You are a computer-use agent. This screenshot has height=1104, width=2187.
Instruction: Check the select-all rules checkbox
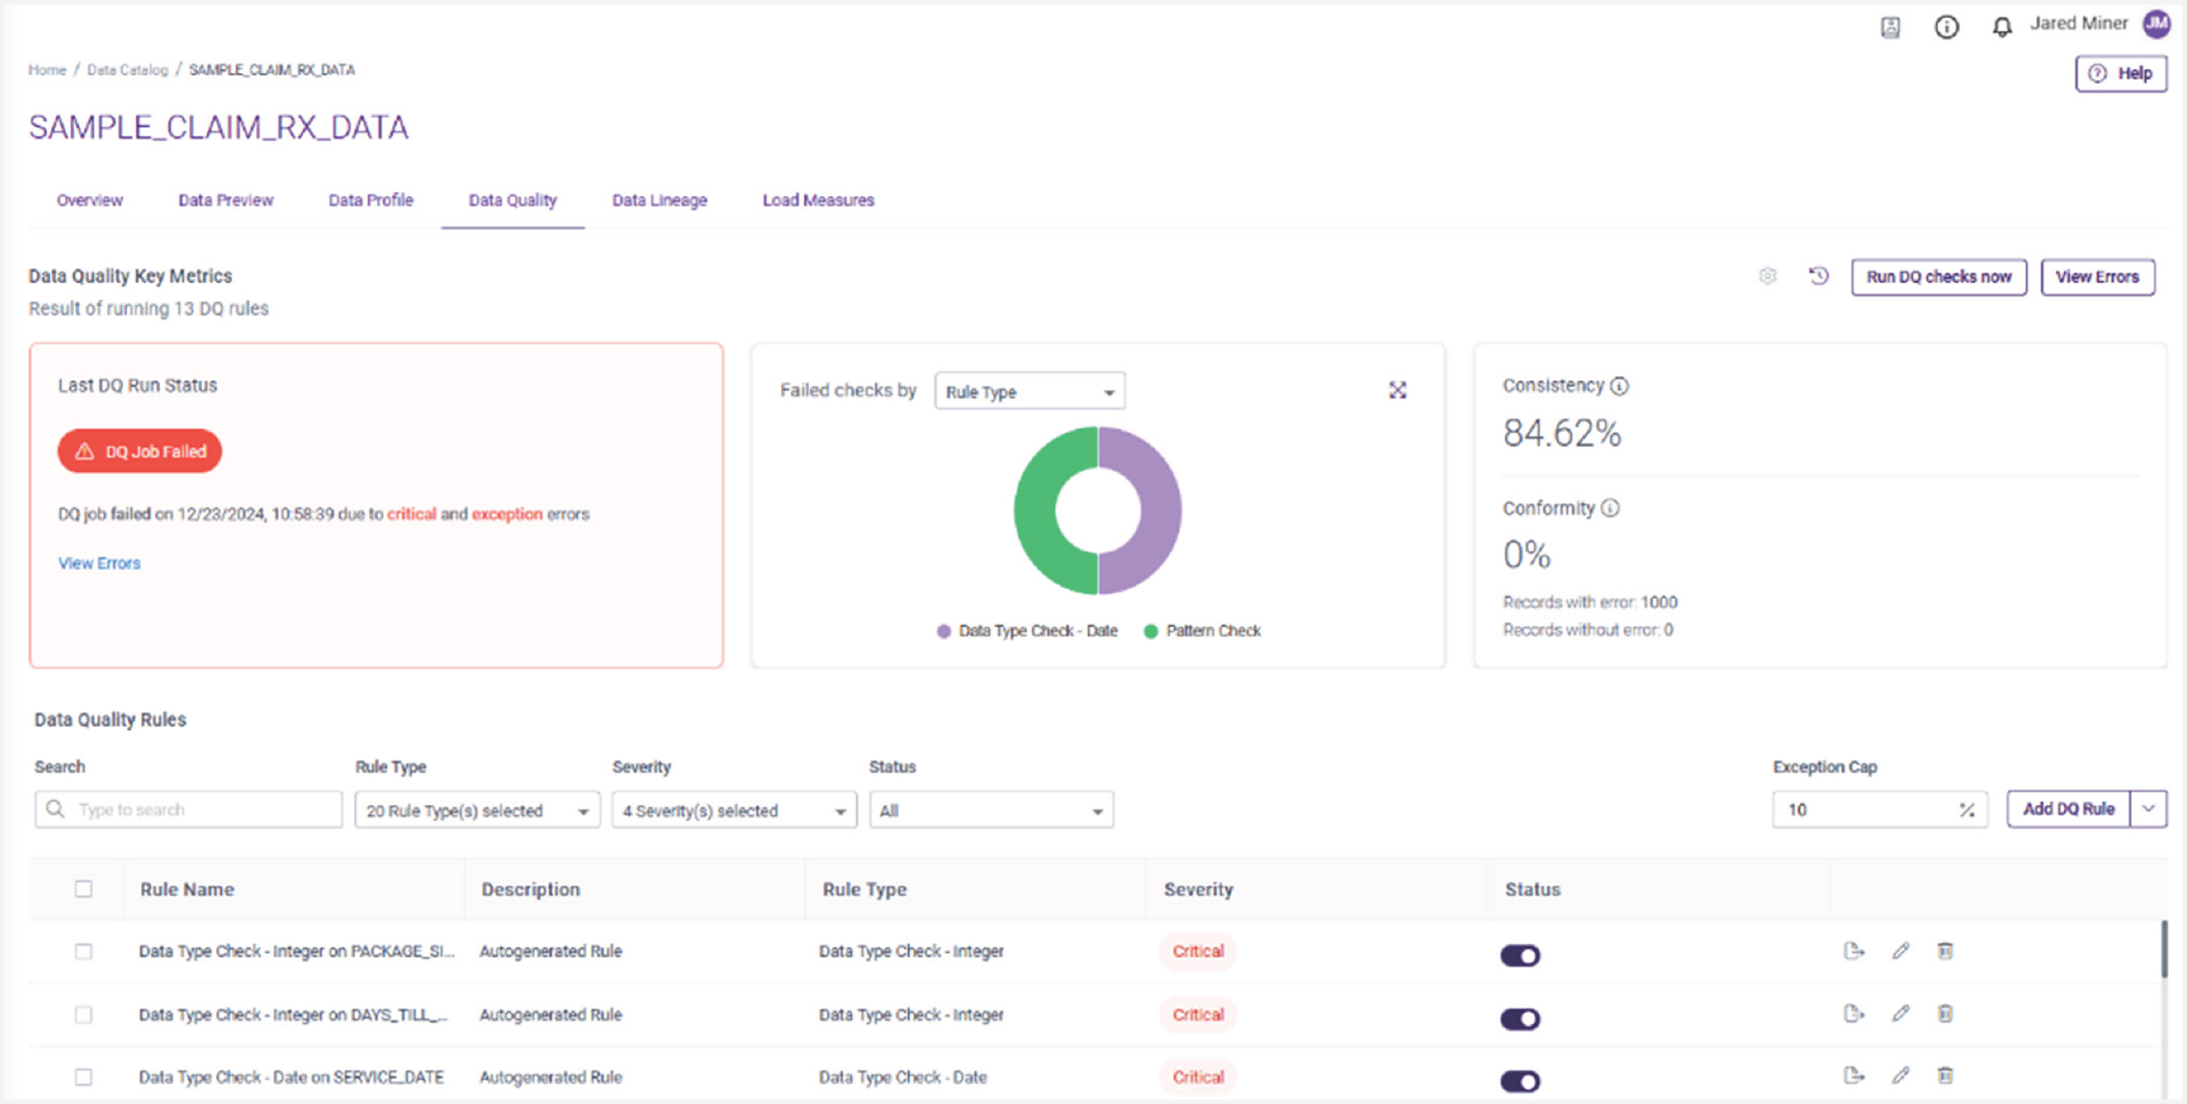[84, 889]
